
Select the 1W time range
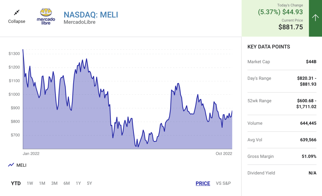point(30,183)
